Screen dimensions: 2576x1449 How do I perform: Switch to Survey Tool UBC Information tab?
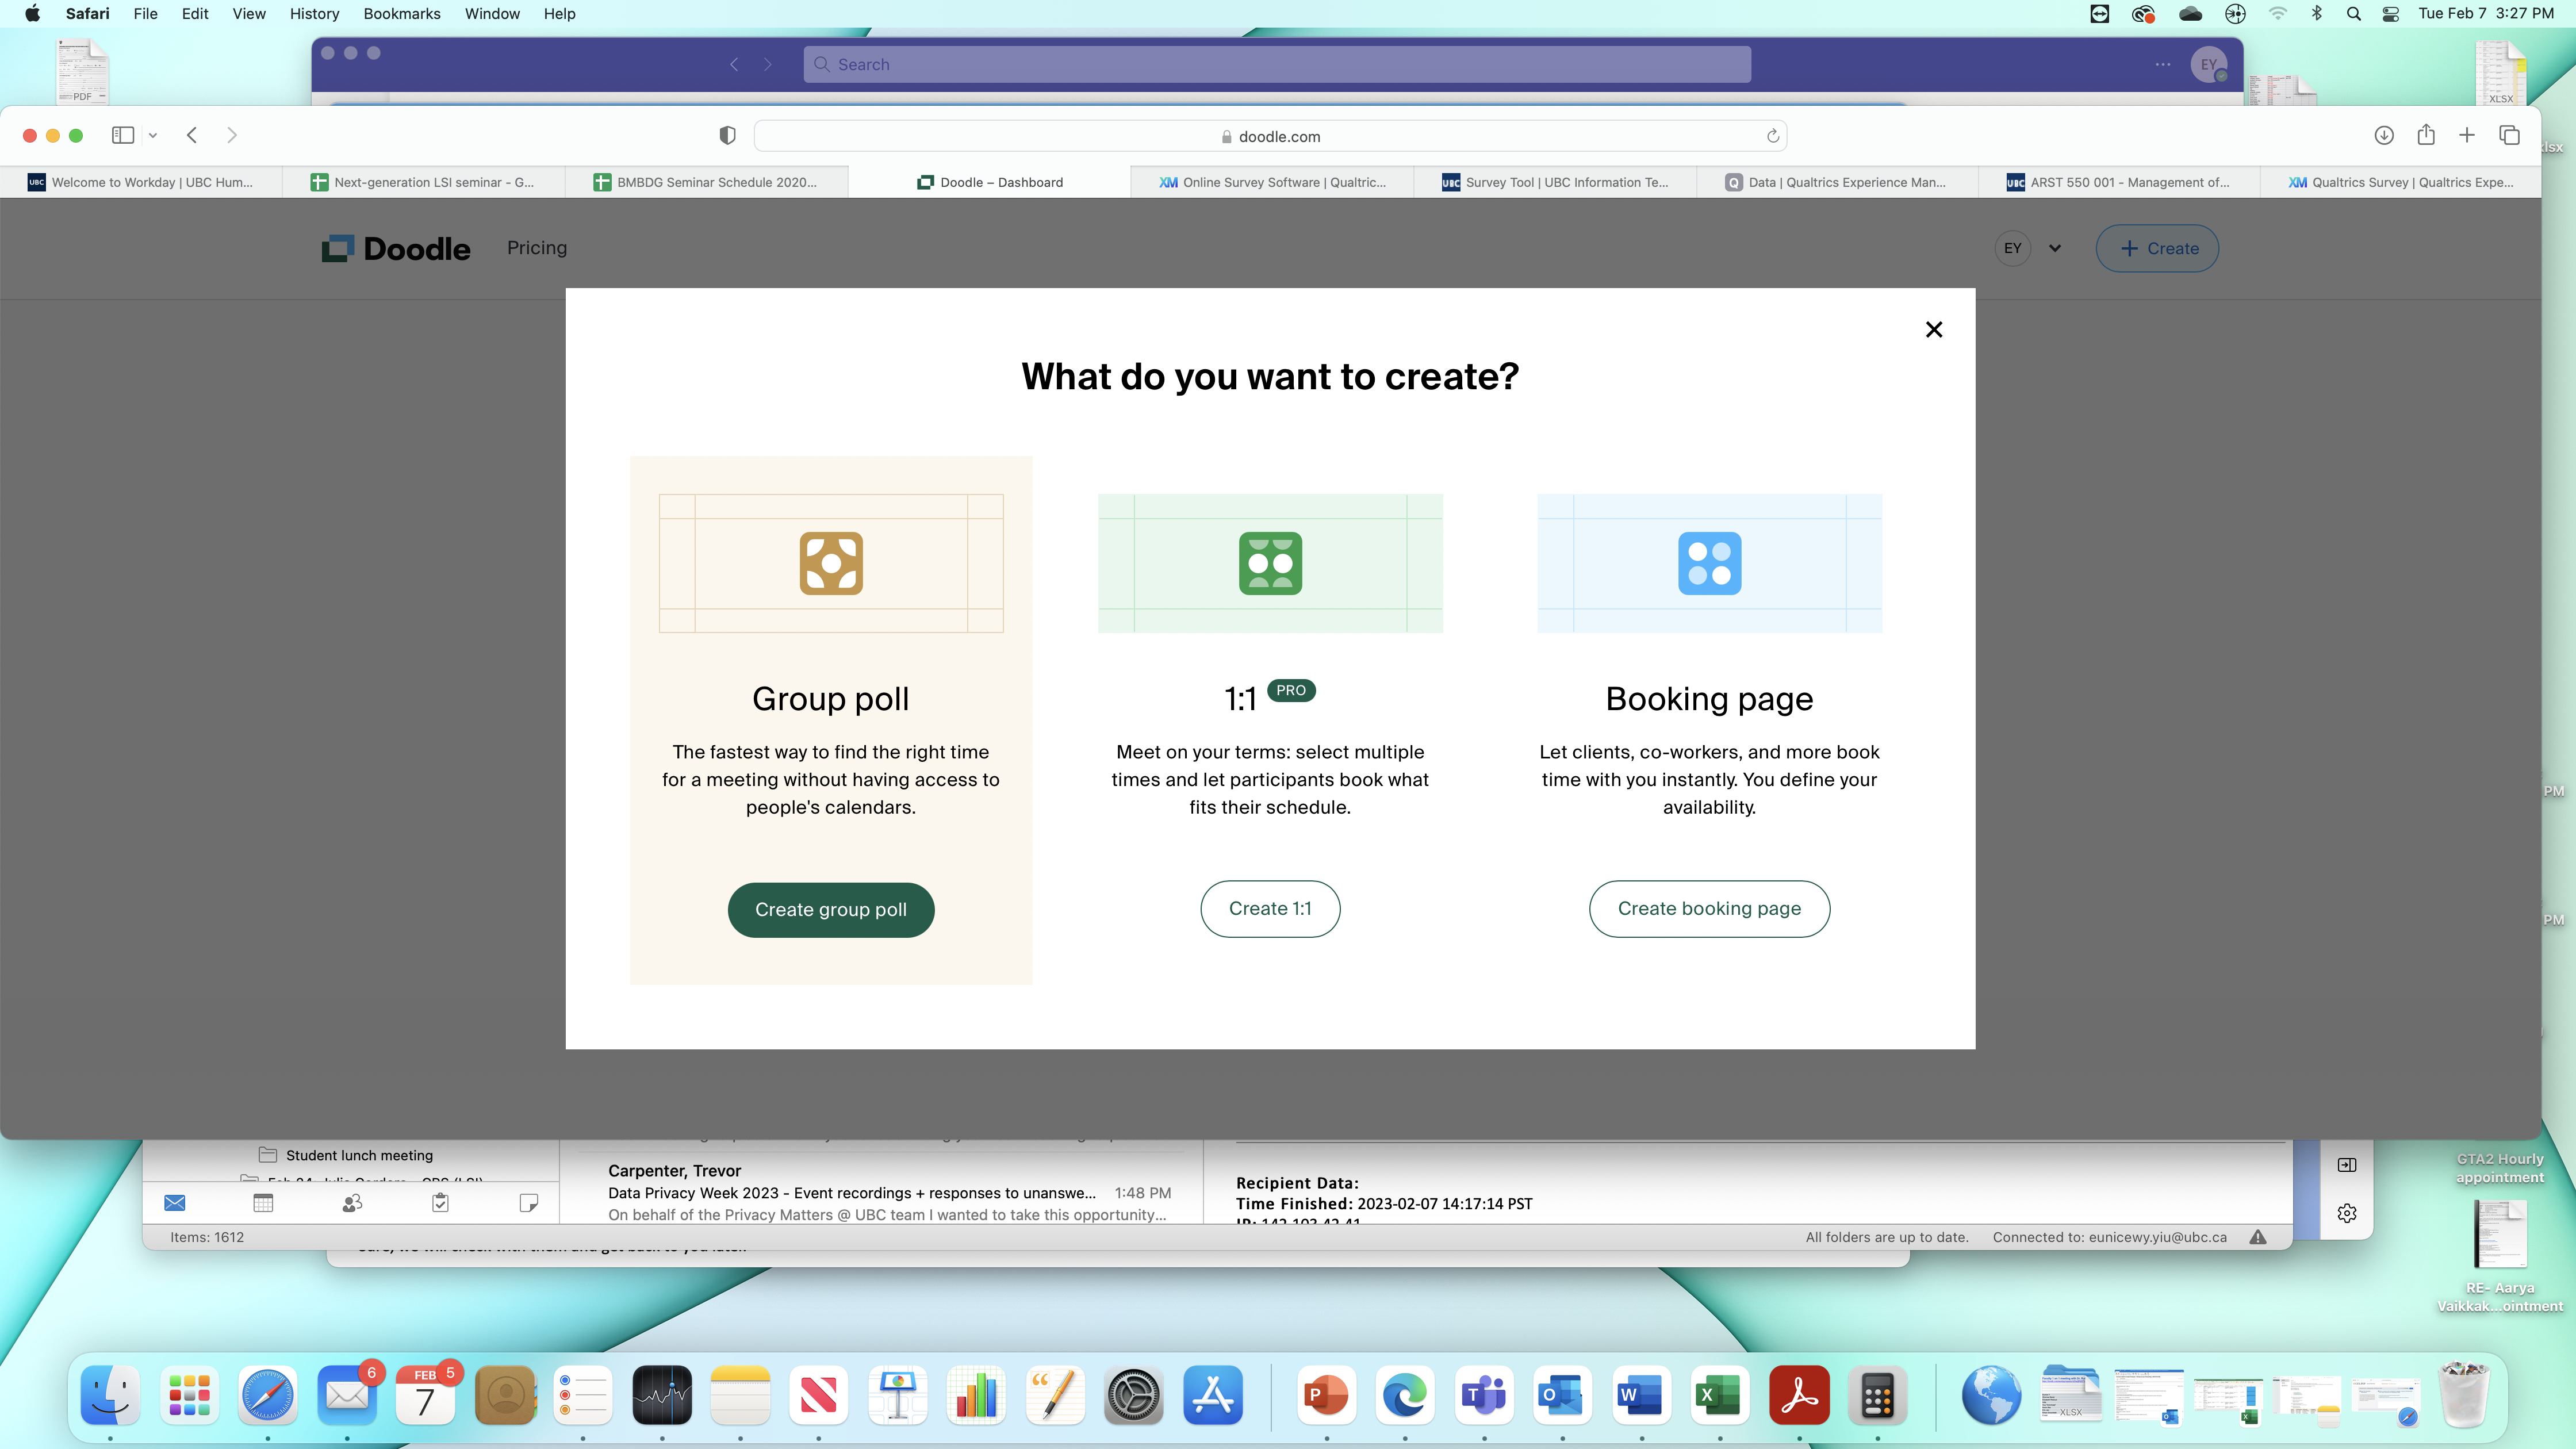(1555, 182)
